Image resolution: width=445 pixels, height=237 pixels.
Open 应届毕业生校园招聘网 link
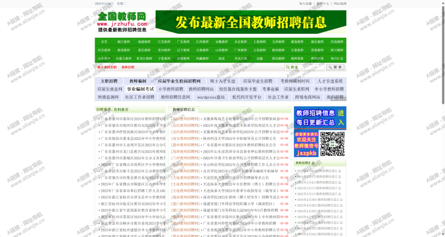[179, 81]
